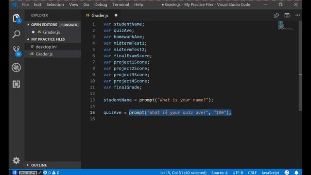Click JS icon of Grader.js in file list
The height and width of the screenshot is (175, 311).
point(32,54)
